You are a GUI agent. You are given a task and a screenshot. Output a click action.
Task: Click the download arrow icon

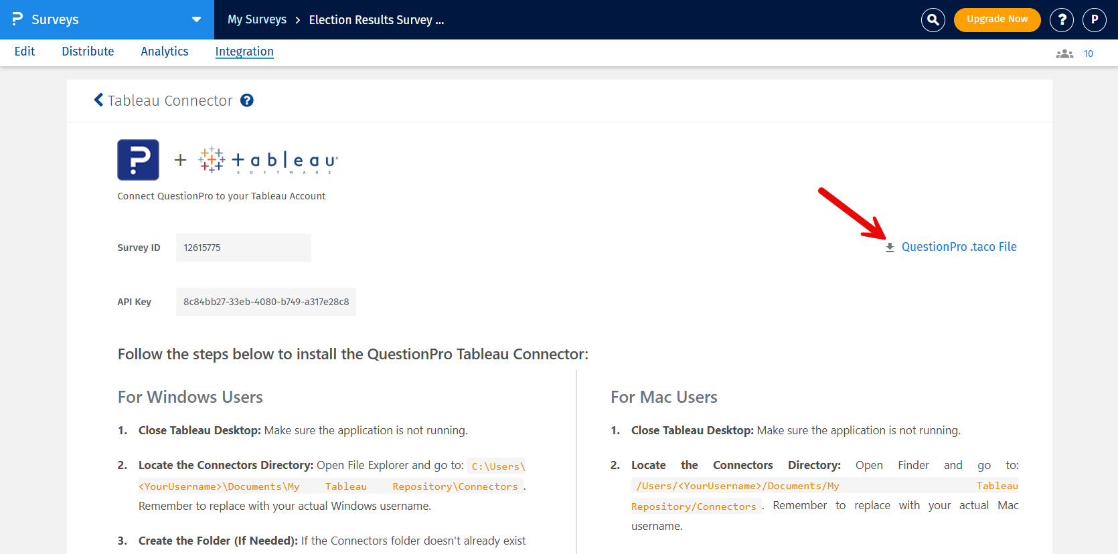click(890, 248)
